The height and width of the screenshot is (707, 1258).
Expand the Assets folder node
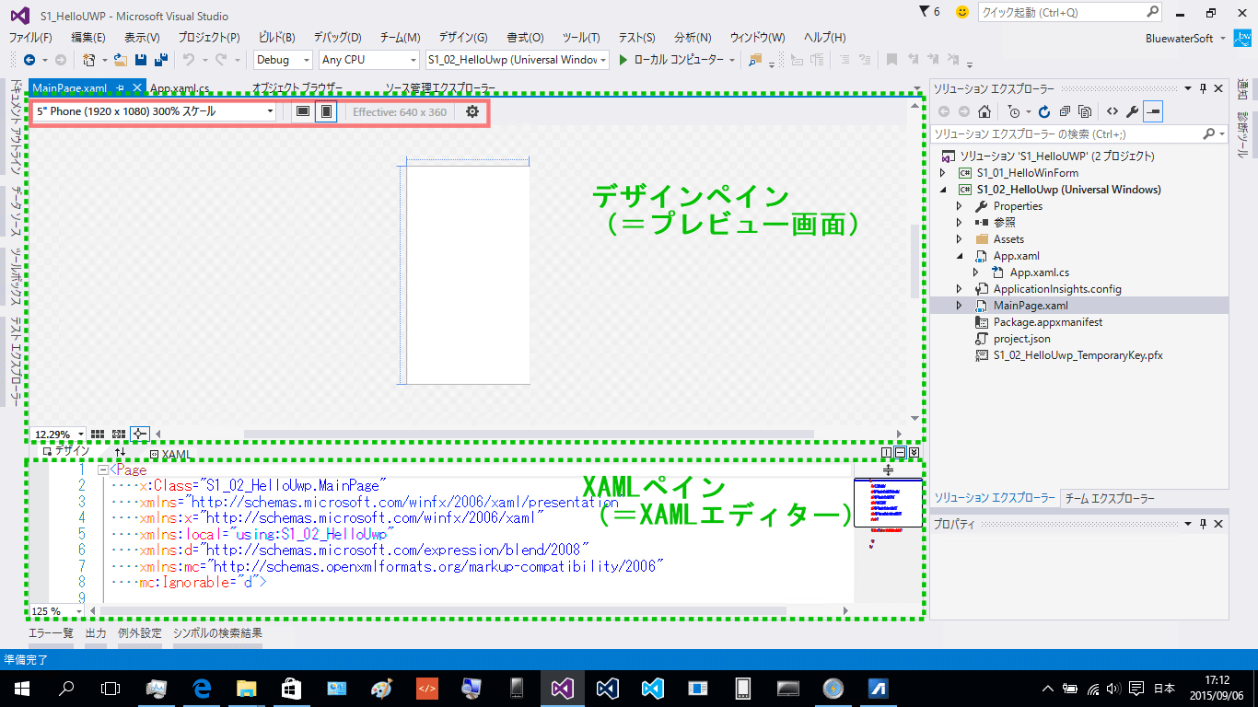[x=959, y=239]
